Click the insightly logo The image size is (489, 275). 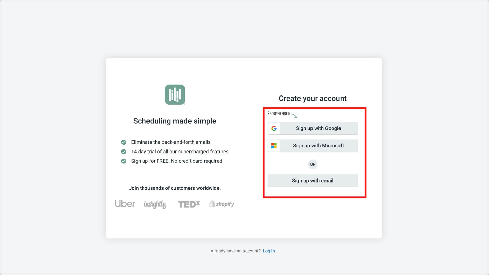(155, 204)
